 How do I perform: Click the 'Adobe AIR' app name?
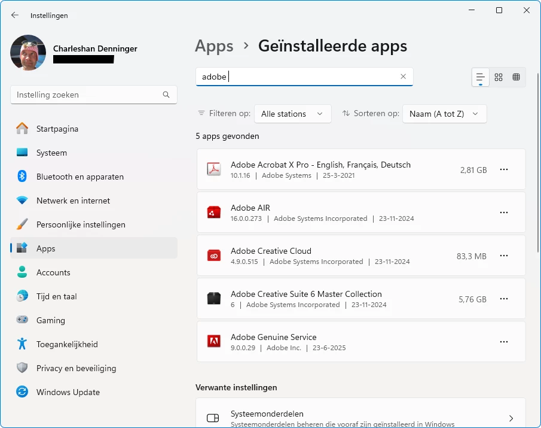click(250, 208)
